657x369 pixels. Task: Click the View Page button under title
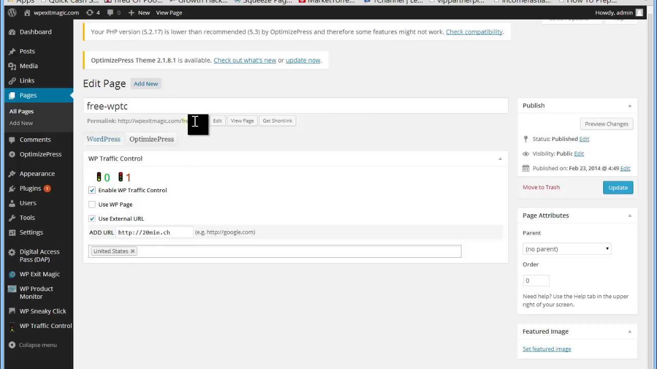(x=242, y=121)
